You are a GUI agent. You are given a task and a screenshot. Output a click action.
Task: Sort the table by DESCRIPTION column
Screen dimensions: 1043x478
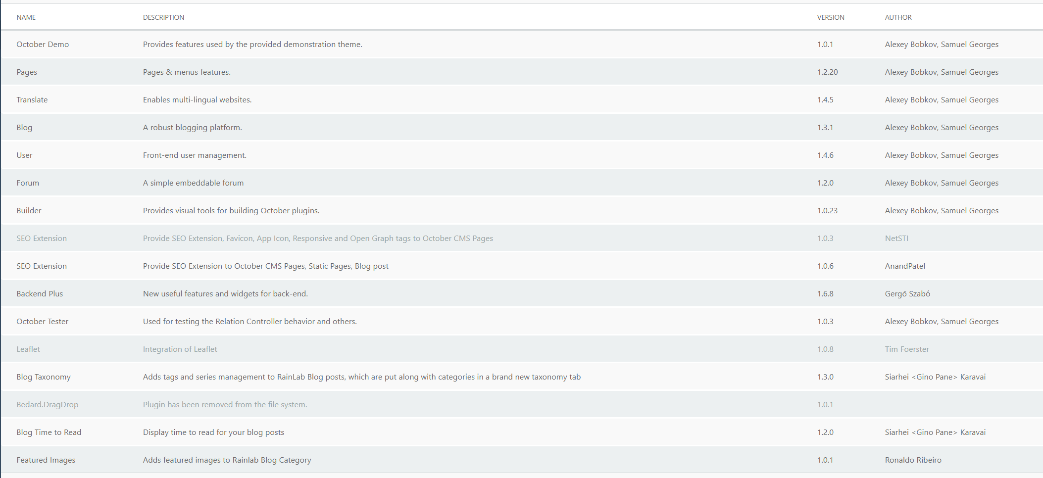pyautogui.click(x=164, y=17)
